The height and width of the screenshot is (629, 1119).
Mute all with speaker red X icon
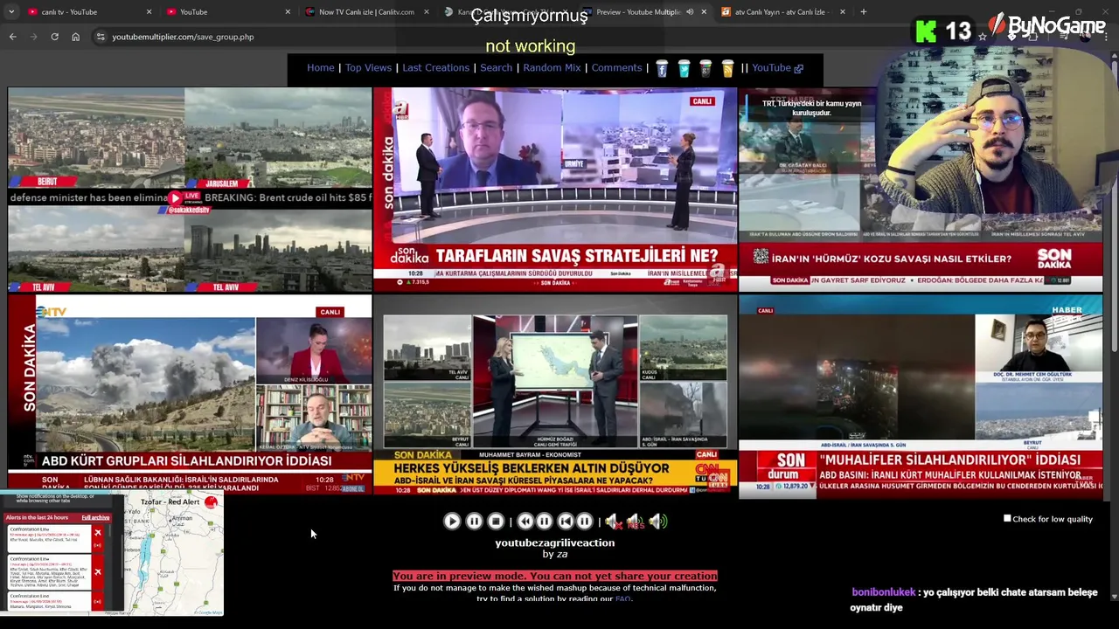pos(613,522)
